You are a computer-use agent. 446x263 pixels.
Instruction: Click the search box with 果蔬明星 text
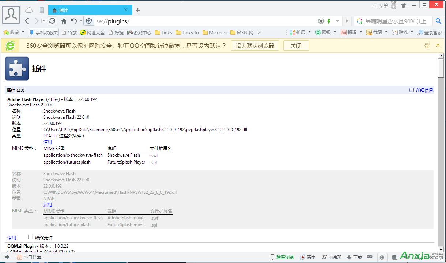(x=396, y=21)
